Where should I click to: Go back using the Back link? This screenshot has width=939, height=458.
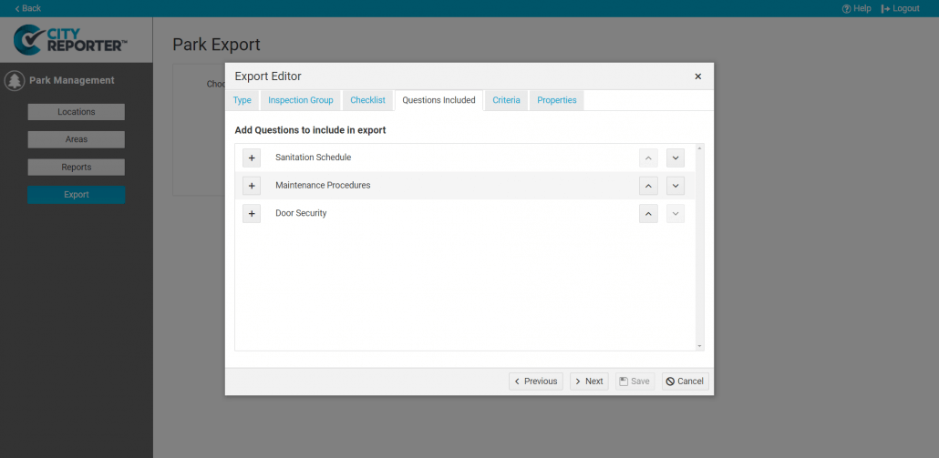[x=27, y=8]
